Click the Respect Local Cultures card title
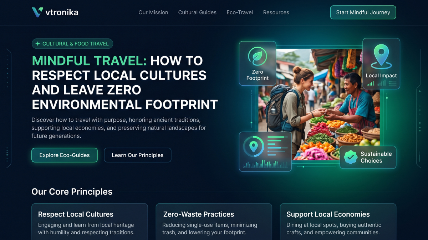This screenshot has width=428, height=240. coord(76,214)
